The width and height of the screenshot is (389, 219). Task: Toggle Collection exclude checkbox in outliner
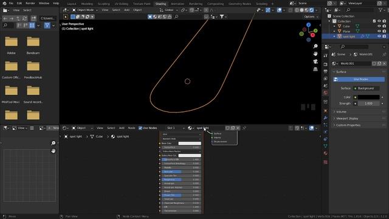(374, 21)
